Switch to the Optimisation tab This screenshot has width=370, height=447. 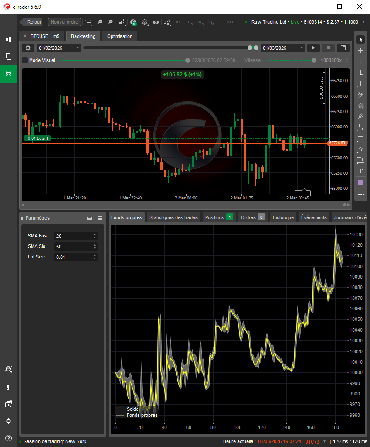pyautogui.click(x=119, y=37)
